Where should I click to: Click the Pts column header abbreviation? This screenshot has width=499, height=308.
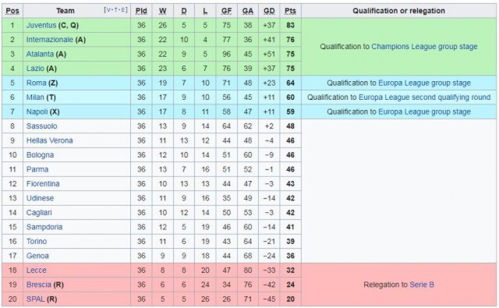[x=290, y=11]
